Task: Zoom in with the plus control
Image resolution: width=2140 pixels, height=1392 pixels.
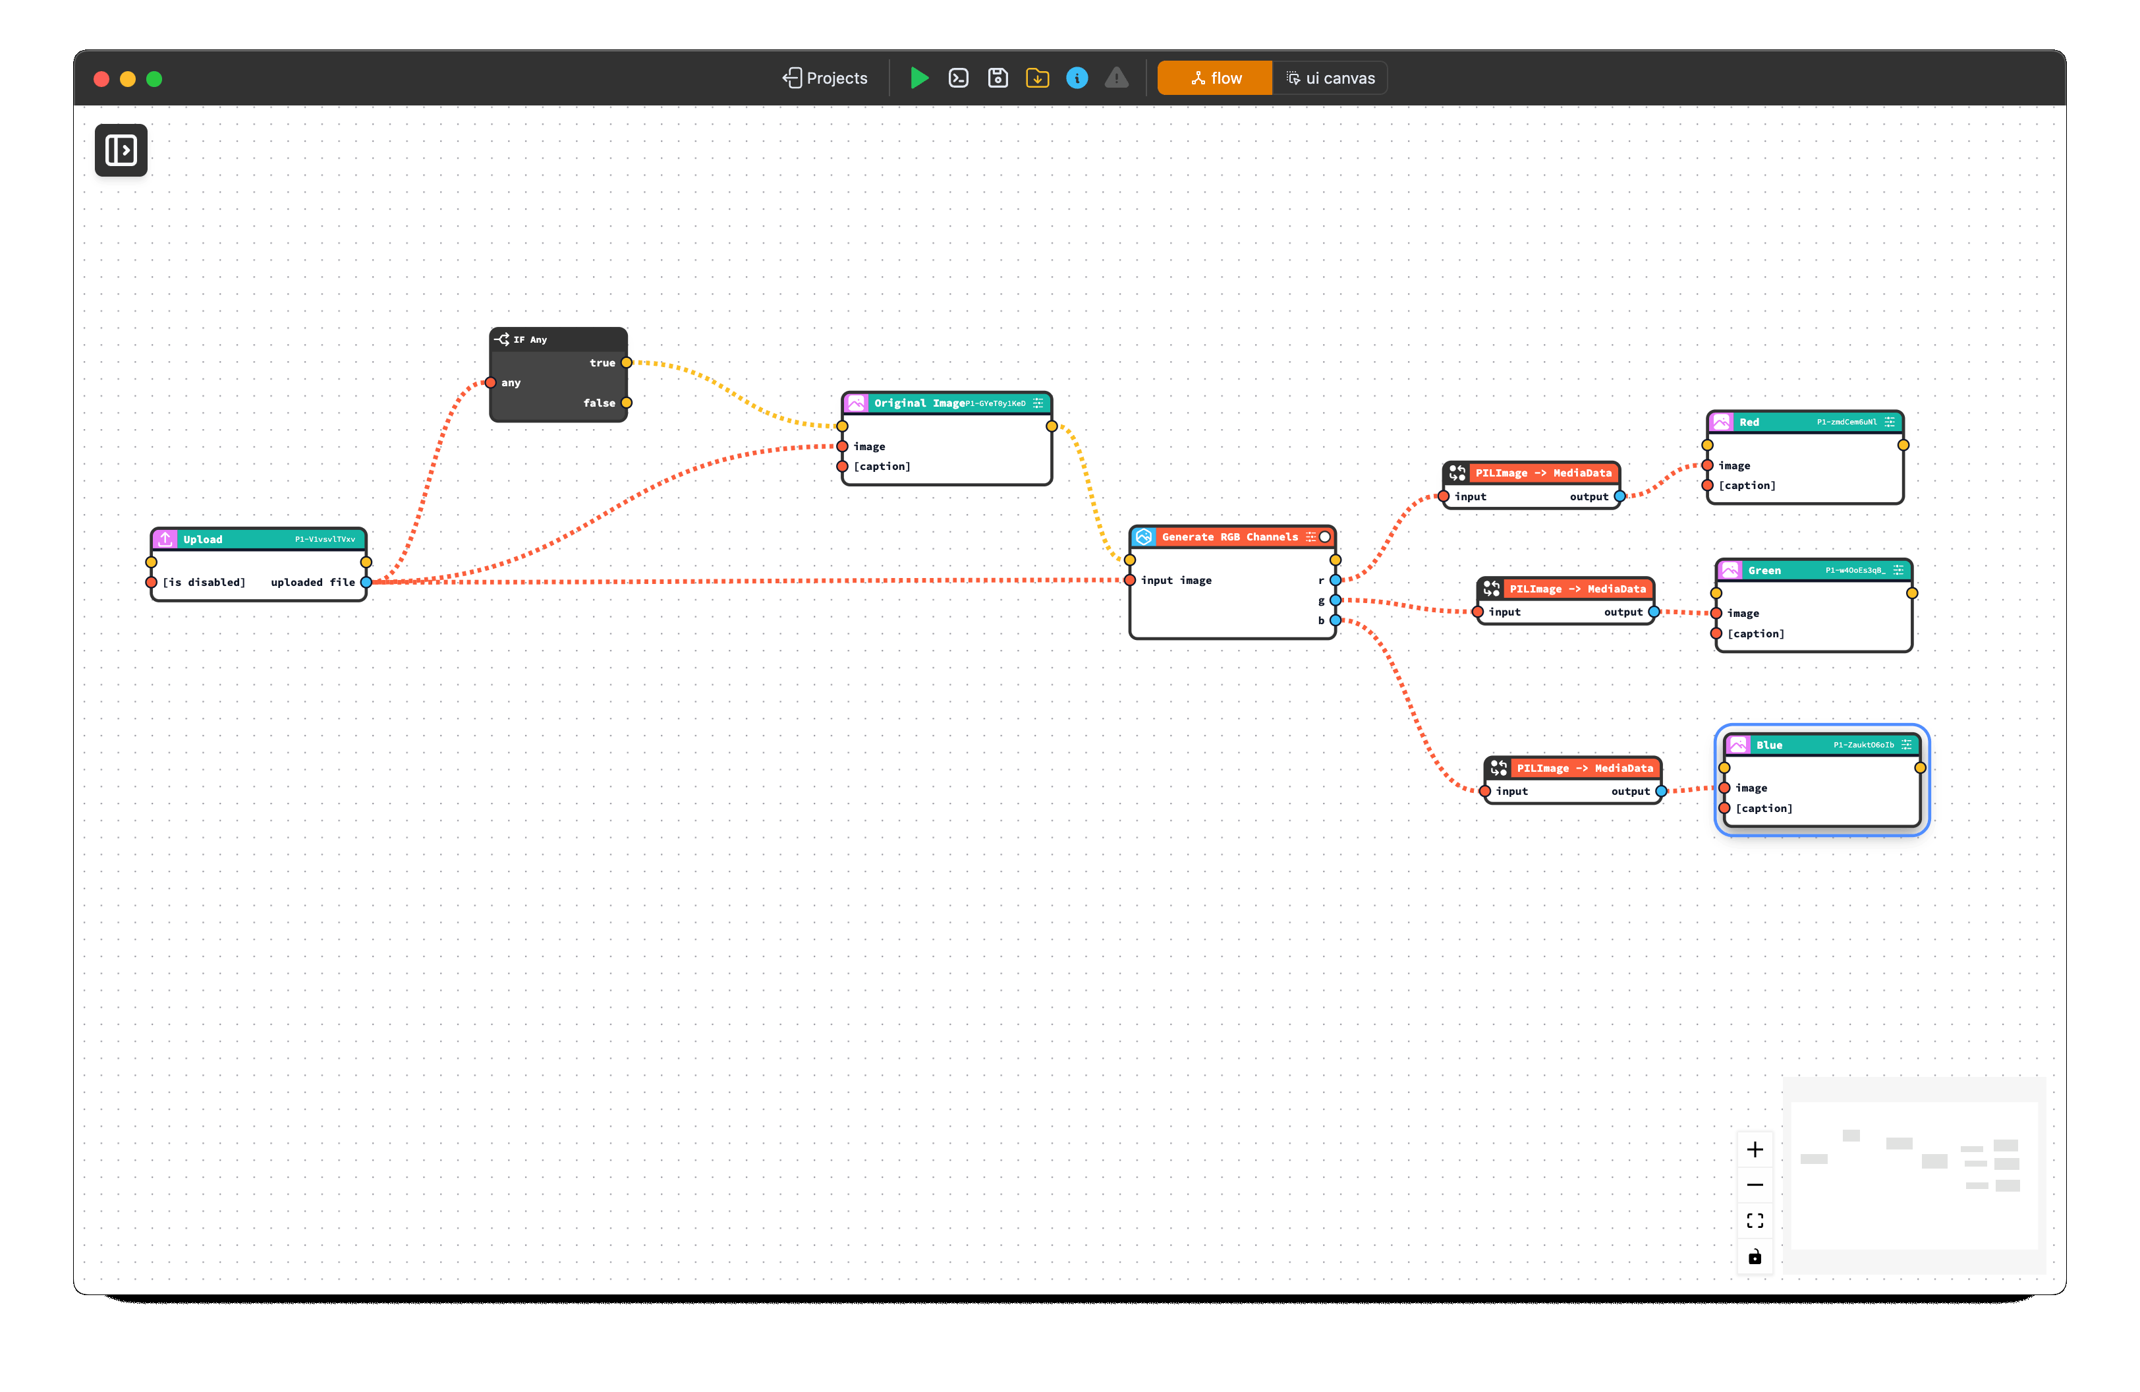Action: pyautogui.click(x=1755, y=1149)
